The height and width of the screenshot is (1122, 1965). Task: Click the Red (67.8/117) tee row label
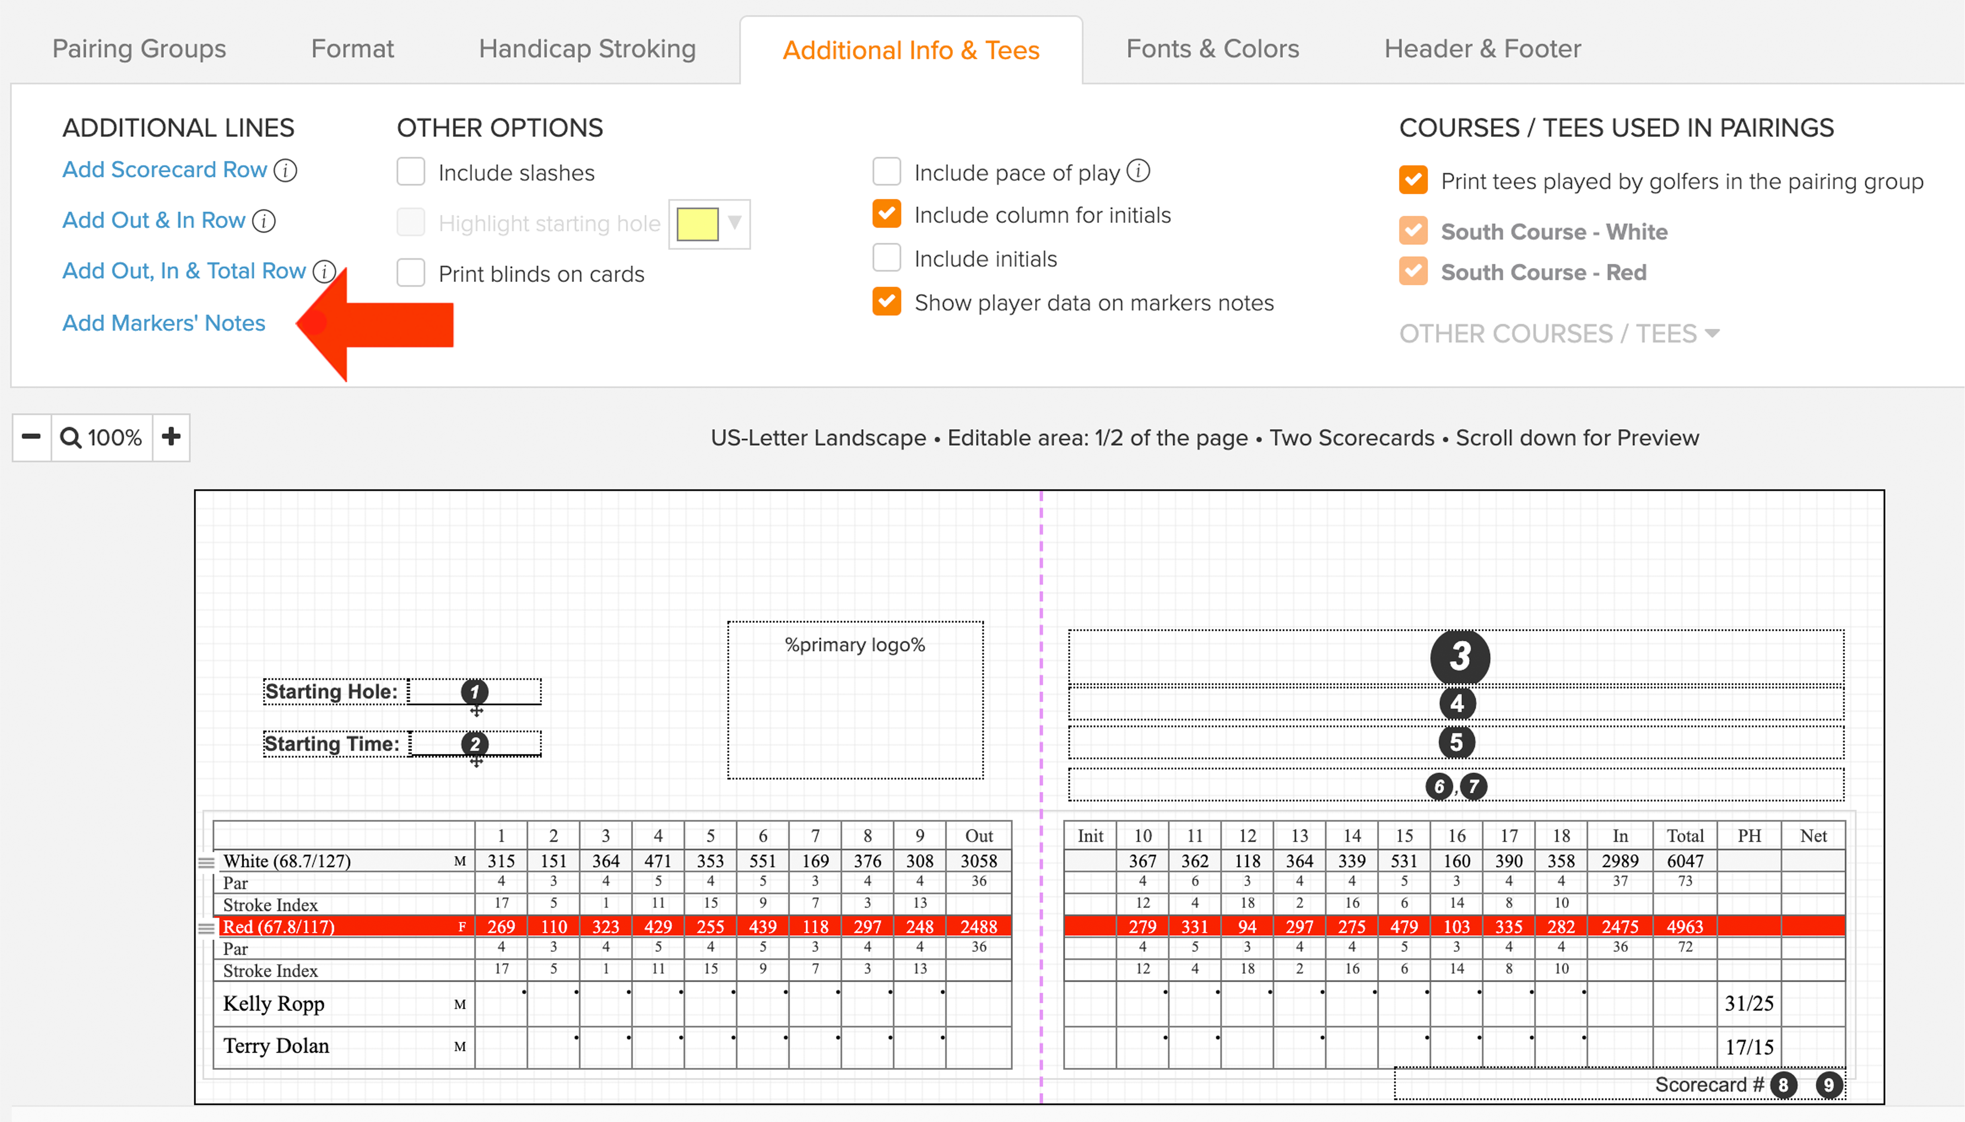[x=278, y=927]
